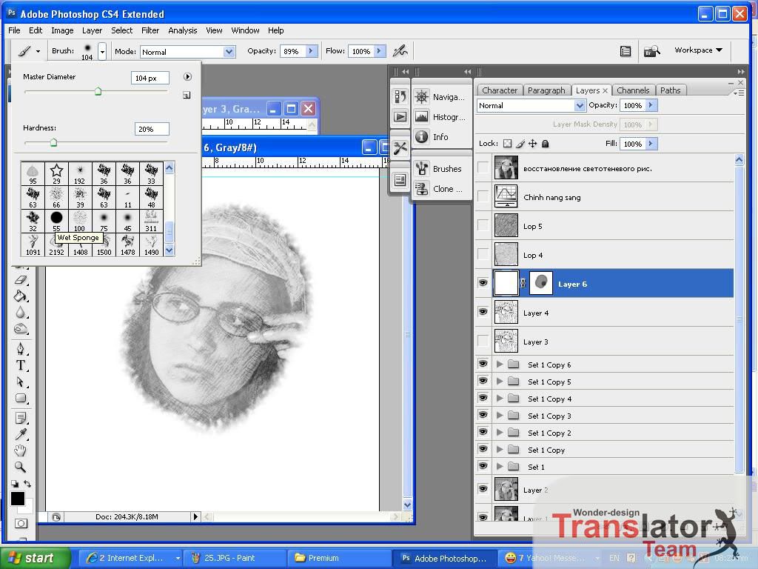Swap foreground and background colors

pos(27,483)
